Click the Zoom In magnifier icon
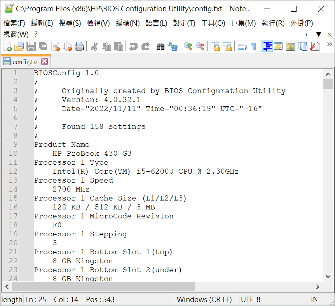This screenshot has width=335, height=306. pyautogui.click(x=188, y=46)
